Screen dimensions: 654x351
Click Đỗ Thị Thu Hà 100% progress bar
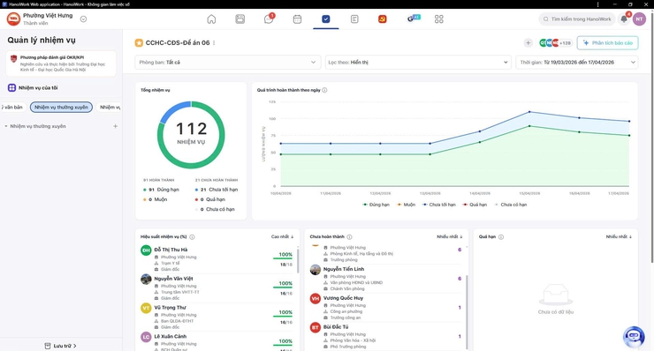(x=283, y=258)
